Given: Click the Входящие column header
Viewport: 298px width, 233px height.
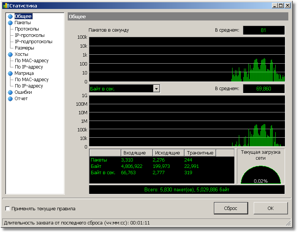Looking at the screenshot, I should point(137,153).
